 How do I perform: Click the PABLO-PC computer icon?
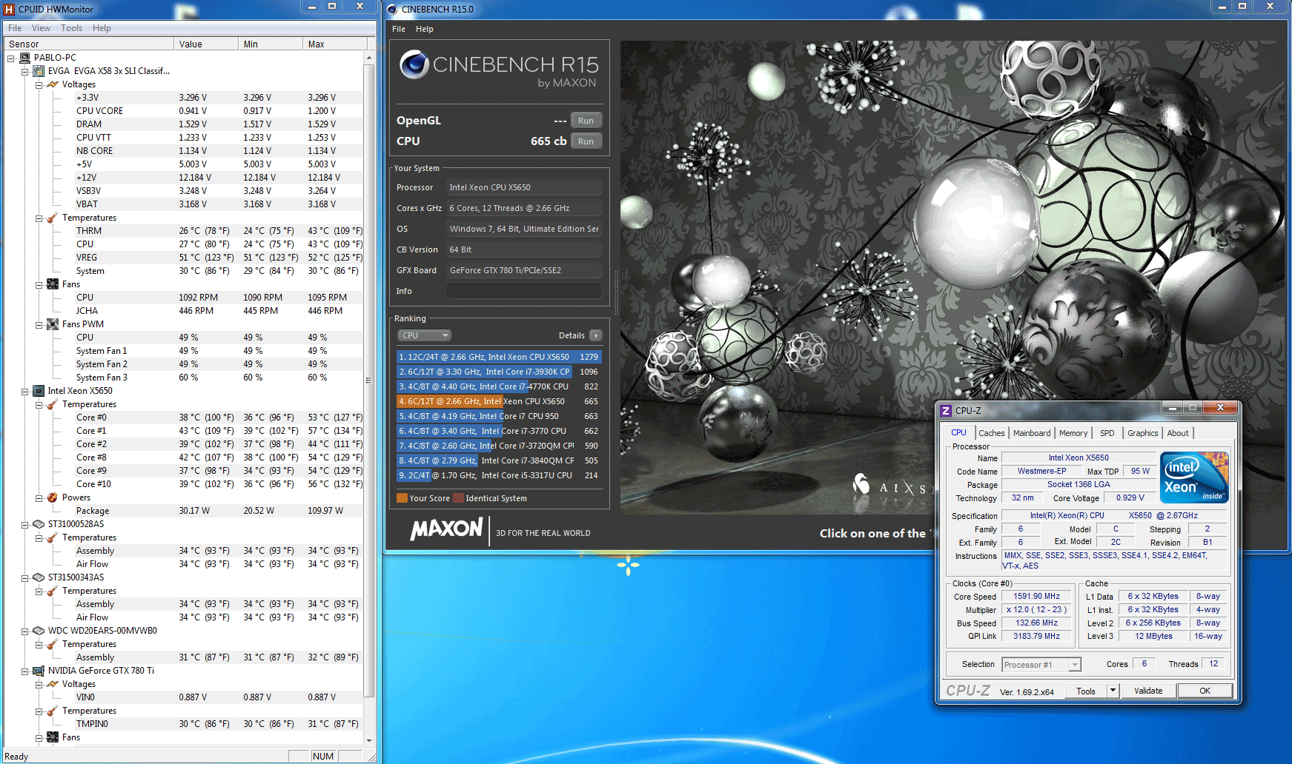(24, 58)
